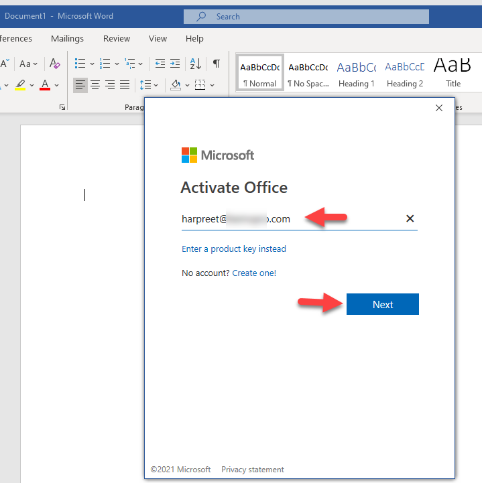Viewport: 482px width, 483px height.
Task: Select Center alignment
Action: tap(95, 84)
